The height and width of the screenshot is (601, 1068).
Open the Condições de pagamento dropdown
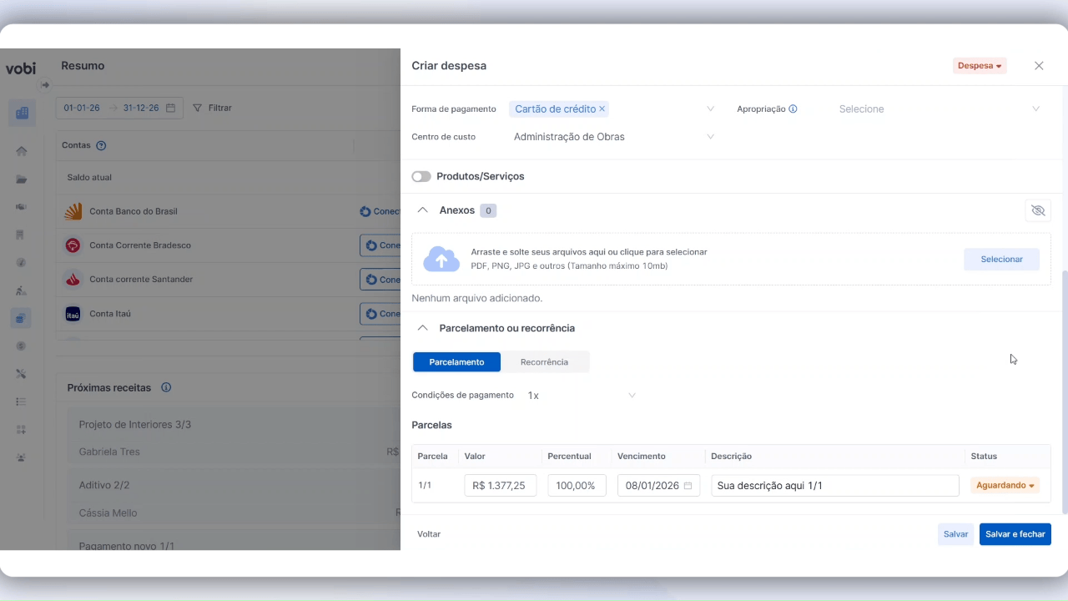tap(582, 395)
